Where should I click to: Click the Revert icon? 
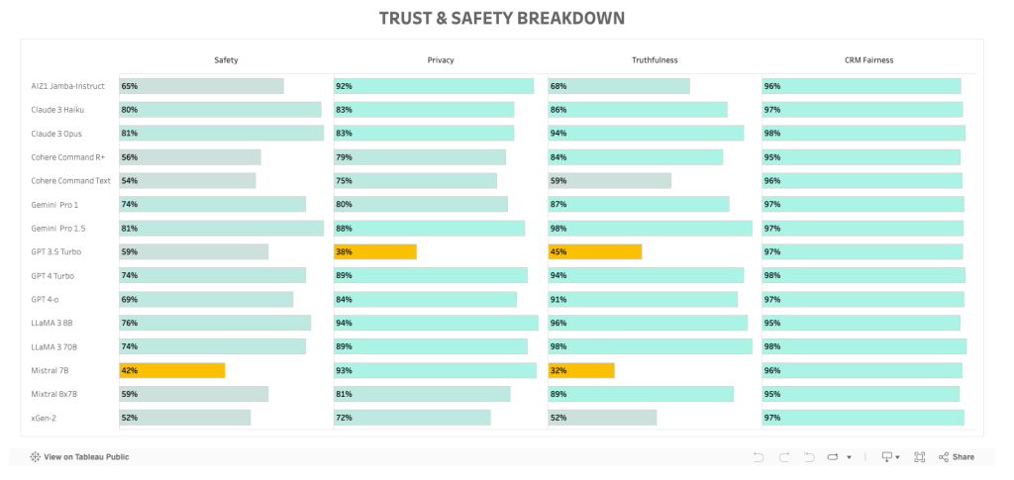809,457
